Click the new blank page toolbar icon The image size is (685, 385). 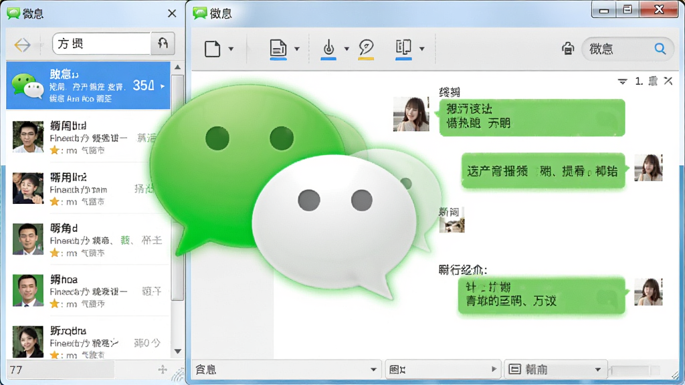click(212, 48)
